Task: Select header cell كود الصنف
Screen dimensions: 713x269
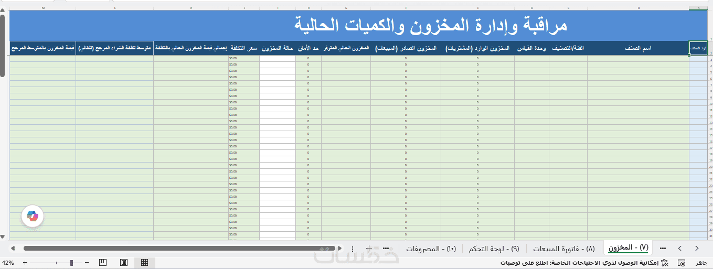Action: tap(698, 48)
